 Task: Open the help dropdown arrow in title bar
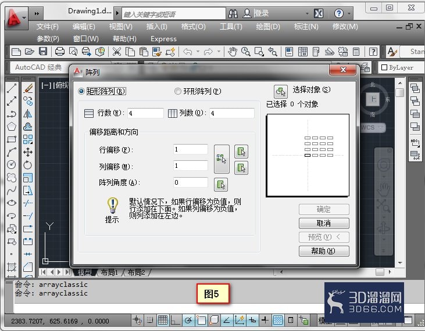pos(349,13)
